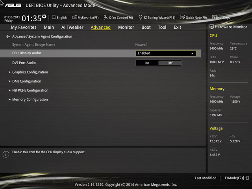This screenshot has width=252, height=189.
Task: Launch EZ Tuning Wizard(F11)
Action: (157, 17)
